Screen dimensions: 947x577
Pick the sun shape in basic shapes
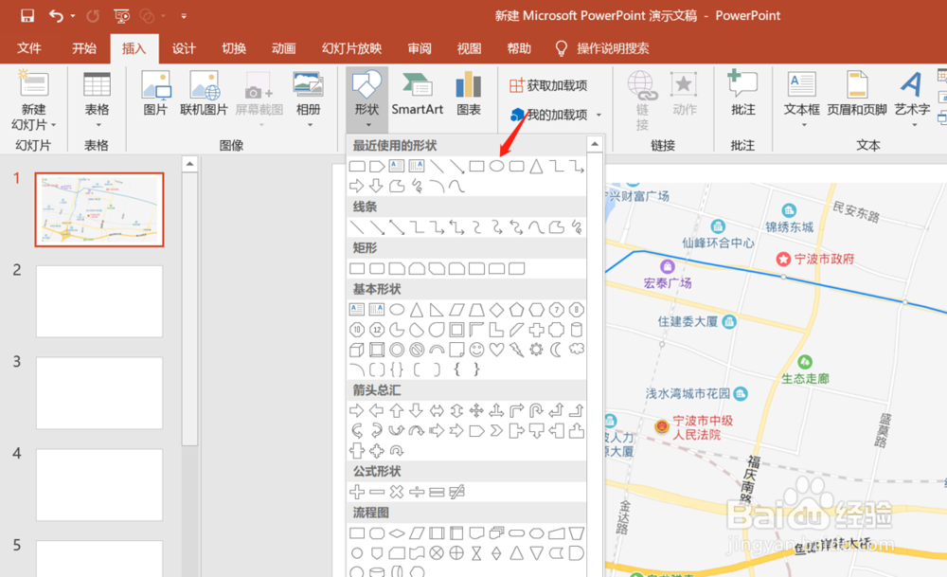(536, 350)
